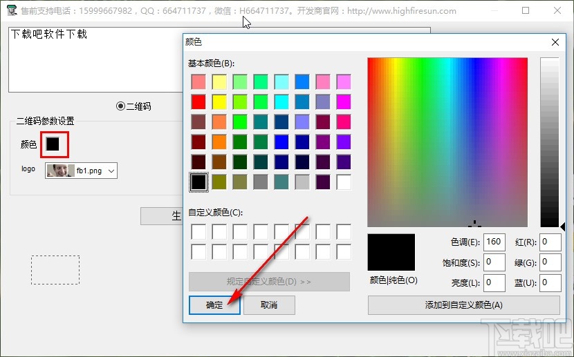Viewport: 574px width, 357px height.
Task: Pick the violet swatch ending fourth row
Action: pyautogui.click(x=344, y=142)
